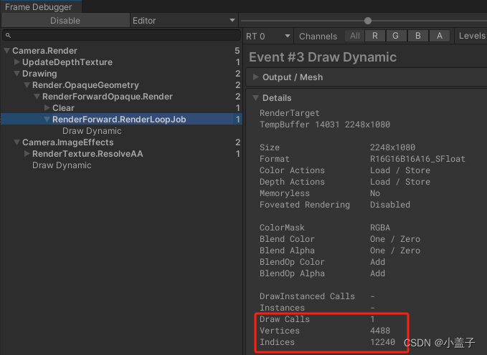Expand the Clear event node
This screenshot has width=487, height=355.
pyautogui.click(x=47, y=108)
